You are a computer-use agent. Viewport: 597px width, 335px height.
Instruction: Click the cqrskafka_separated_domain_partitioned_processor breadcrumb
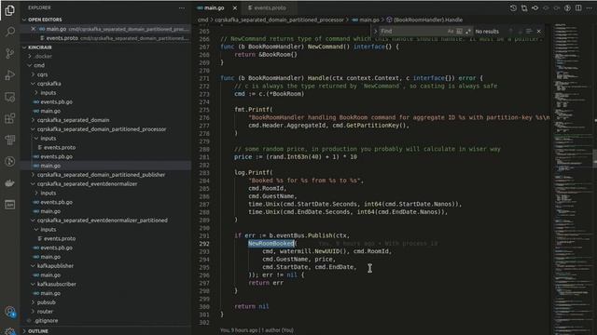(x=279, y=20)
